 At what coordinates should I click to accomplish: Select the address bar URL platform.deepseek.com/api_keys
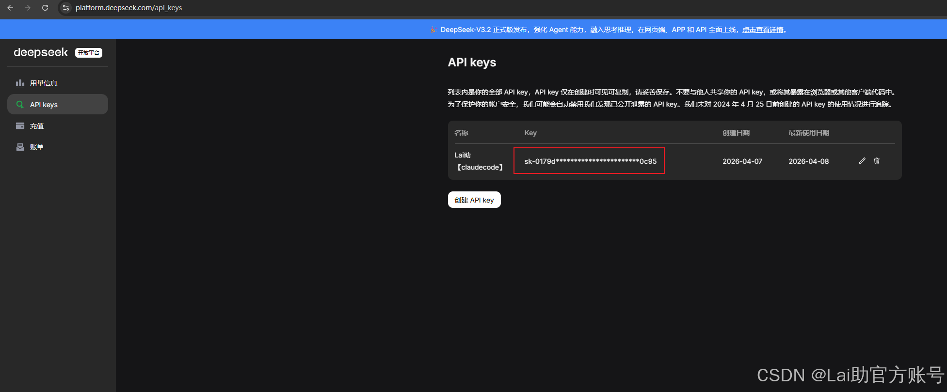point(129,8)
